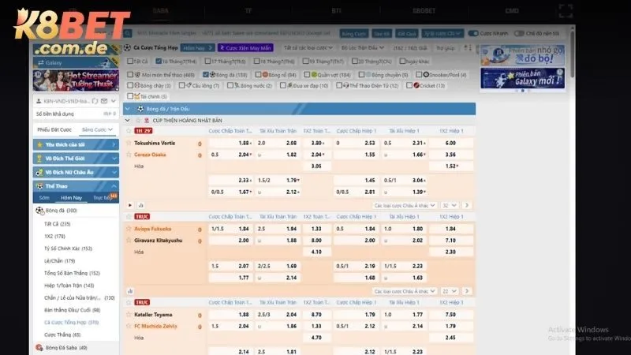The width and height of the screenshot is (631, 355).
Task: Switch to the Sớm tab
Action: click(44, 198)
